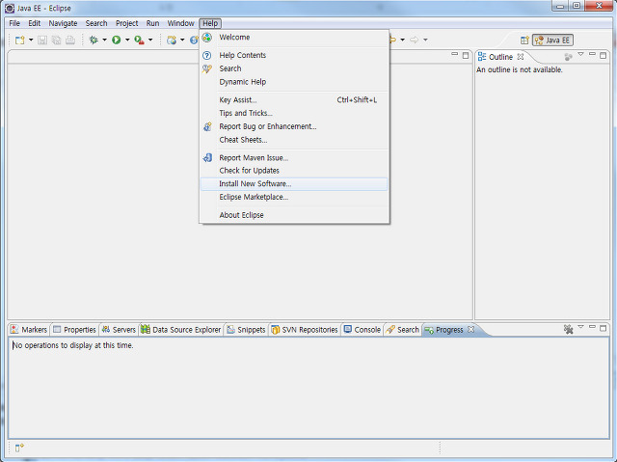Switch to the Markers tab

pos(29,330)
